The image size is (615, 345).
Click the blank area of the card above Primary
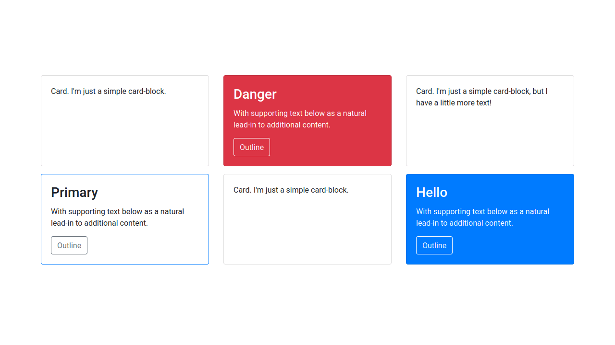tap(125, 134)
